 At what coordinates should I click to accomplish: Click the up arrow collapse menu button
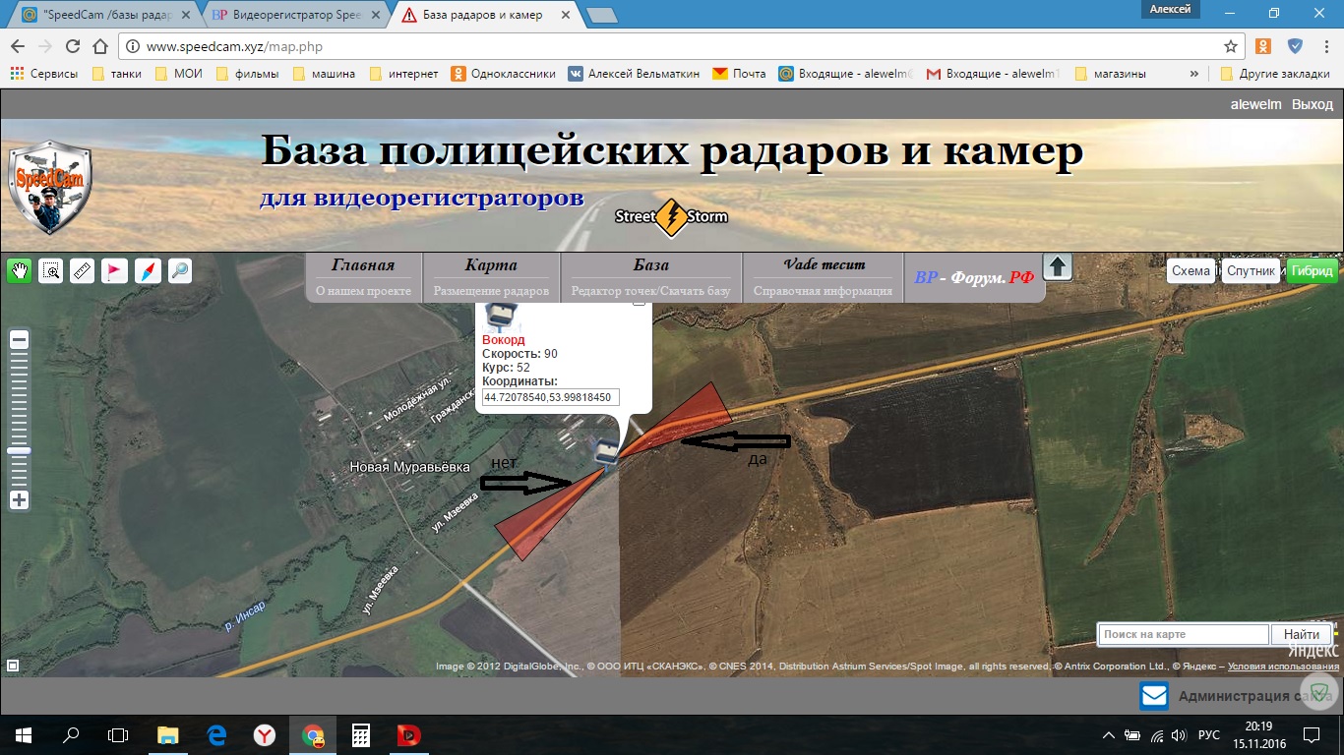(1058, 267)
